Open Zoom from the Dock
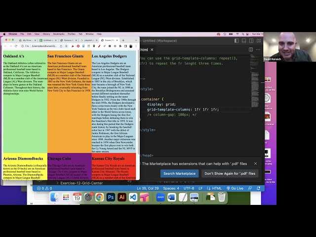316x237 pixels. 160,197
